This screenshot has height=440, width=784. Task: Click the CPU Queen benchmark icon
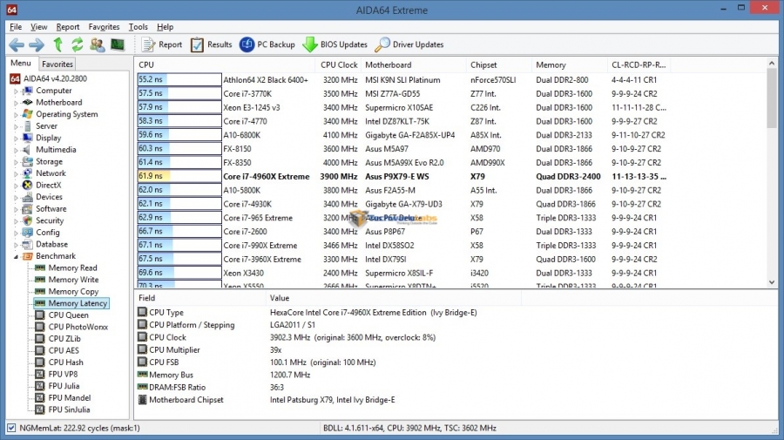tap(40, 315)
